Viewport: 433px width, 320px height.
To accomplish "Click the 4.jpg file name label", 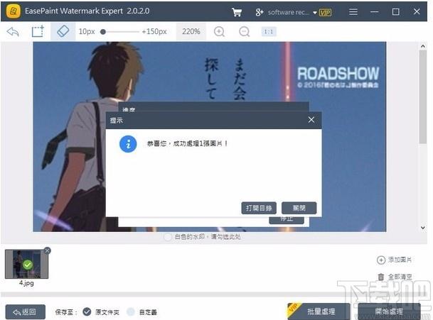I will coord(26,283).
